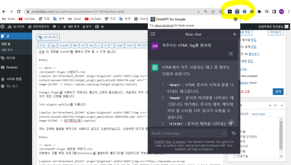Click the img quicktag button
291x165 pixels.
(x=91, y=45)
